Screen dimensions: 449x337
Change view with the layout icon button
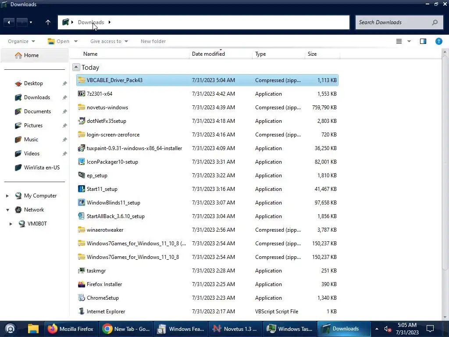pos(399,41)
